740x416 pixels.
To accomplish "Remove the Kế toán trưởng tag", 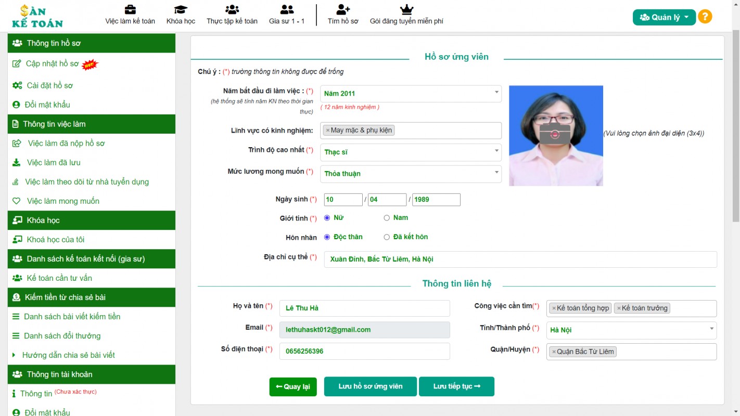I will 619,308.
